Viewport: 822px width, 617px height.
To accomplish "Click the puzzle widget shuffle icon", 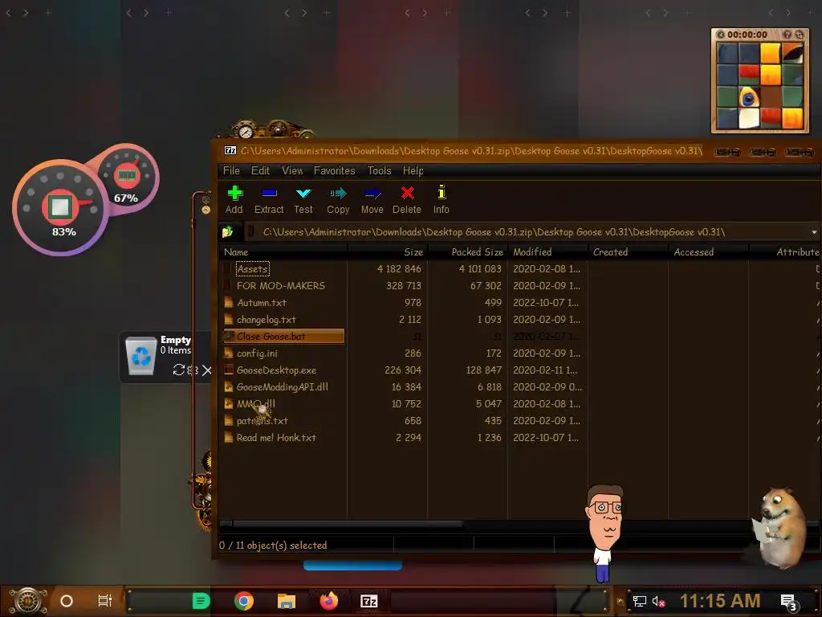I will [800, 35].
